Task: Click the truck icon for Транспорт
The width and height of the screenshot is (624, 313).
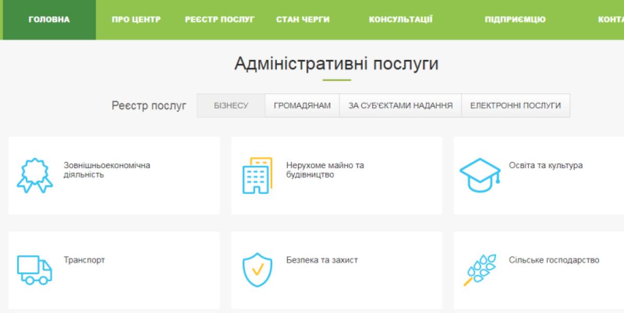Action: (x=34, y=270)
